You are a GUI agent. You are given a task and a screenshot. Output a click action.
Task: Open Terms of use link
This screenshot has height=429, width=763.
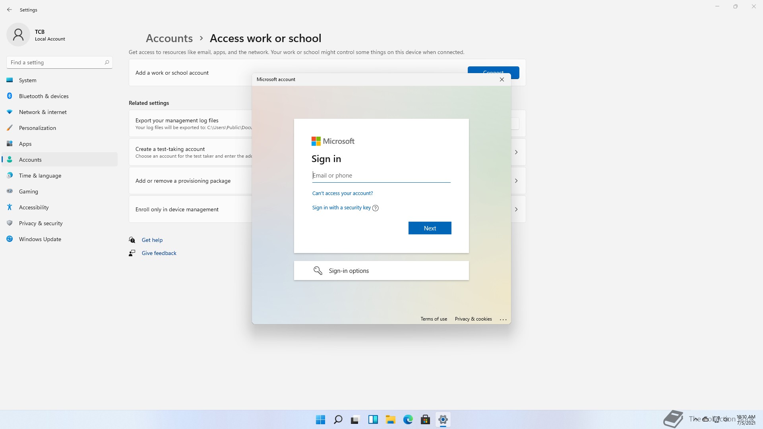[434, 319]
